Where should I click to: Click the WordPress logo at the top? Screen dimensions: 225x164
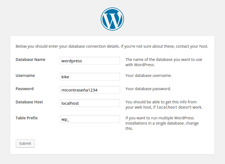[112, 19]
